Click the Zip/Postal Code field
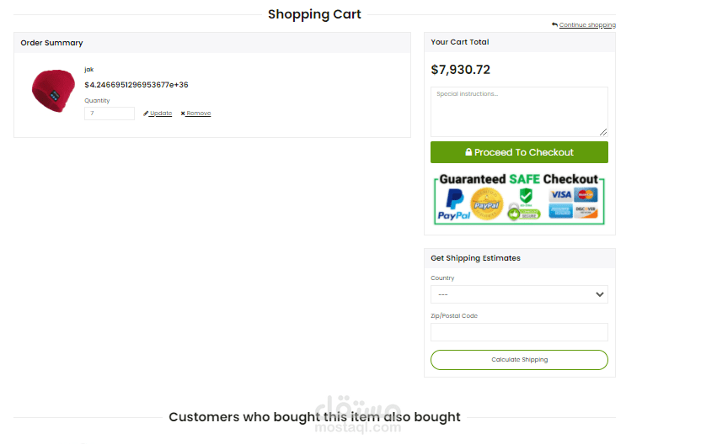Image resolution: width=717 pixels, height=444 pixels. coord(519,332)
